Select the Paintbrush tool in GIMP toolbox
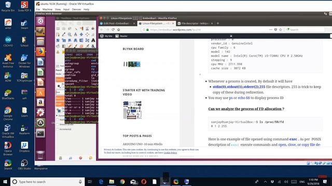Image resolution: width=332 pixels, height=186 pixels. (x=75, y=46)
